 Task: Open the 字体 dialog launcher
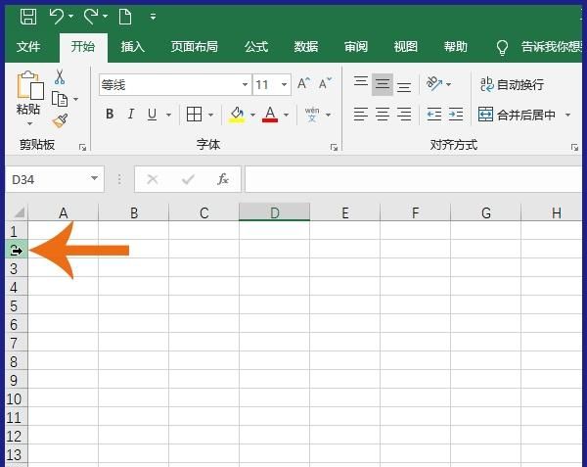point(334,148)
